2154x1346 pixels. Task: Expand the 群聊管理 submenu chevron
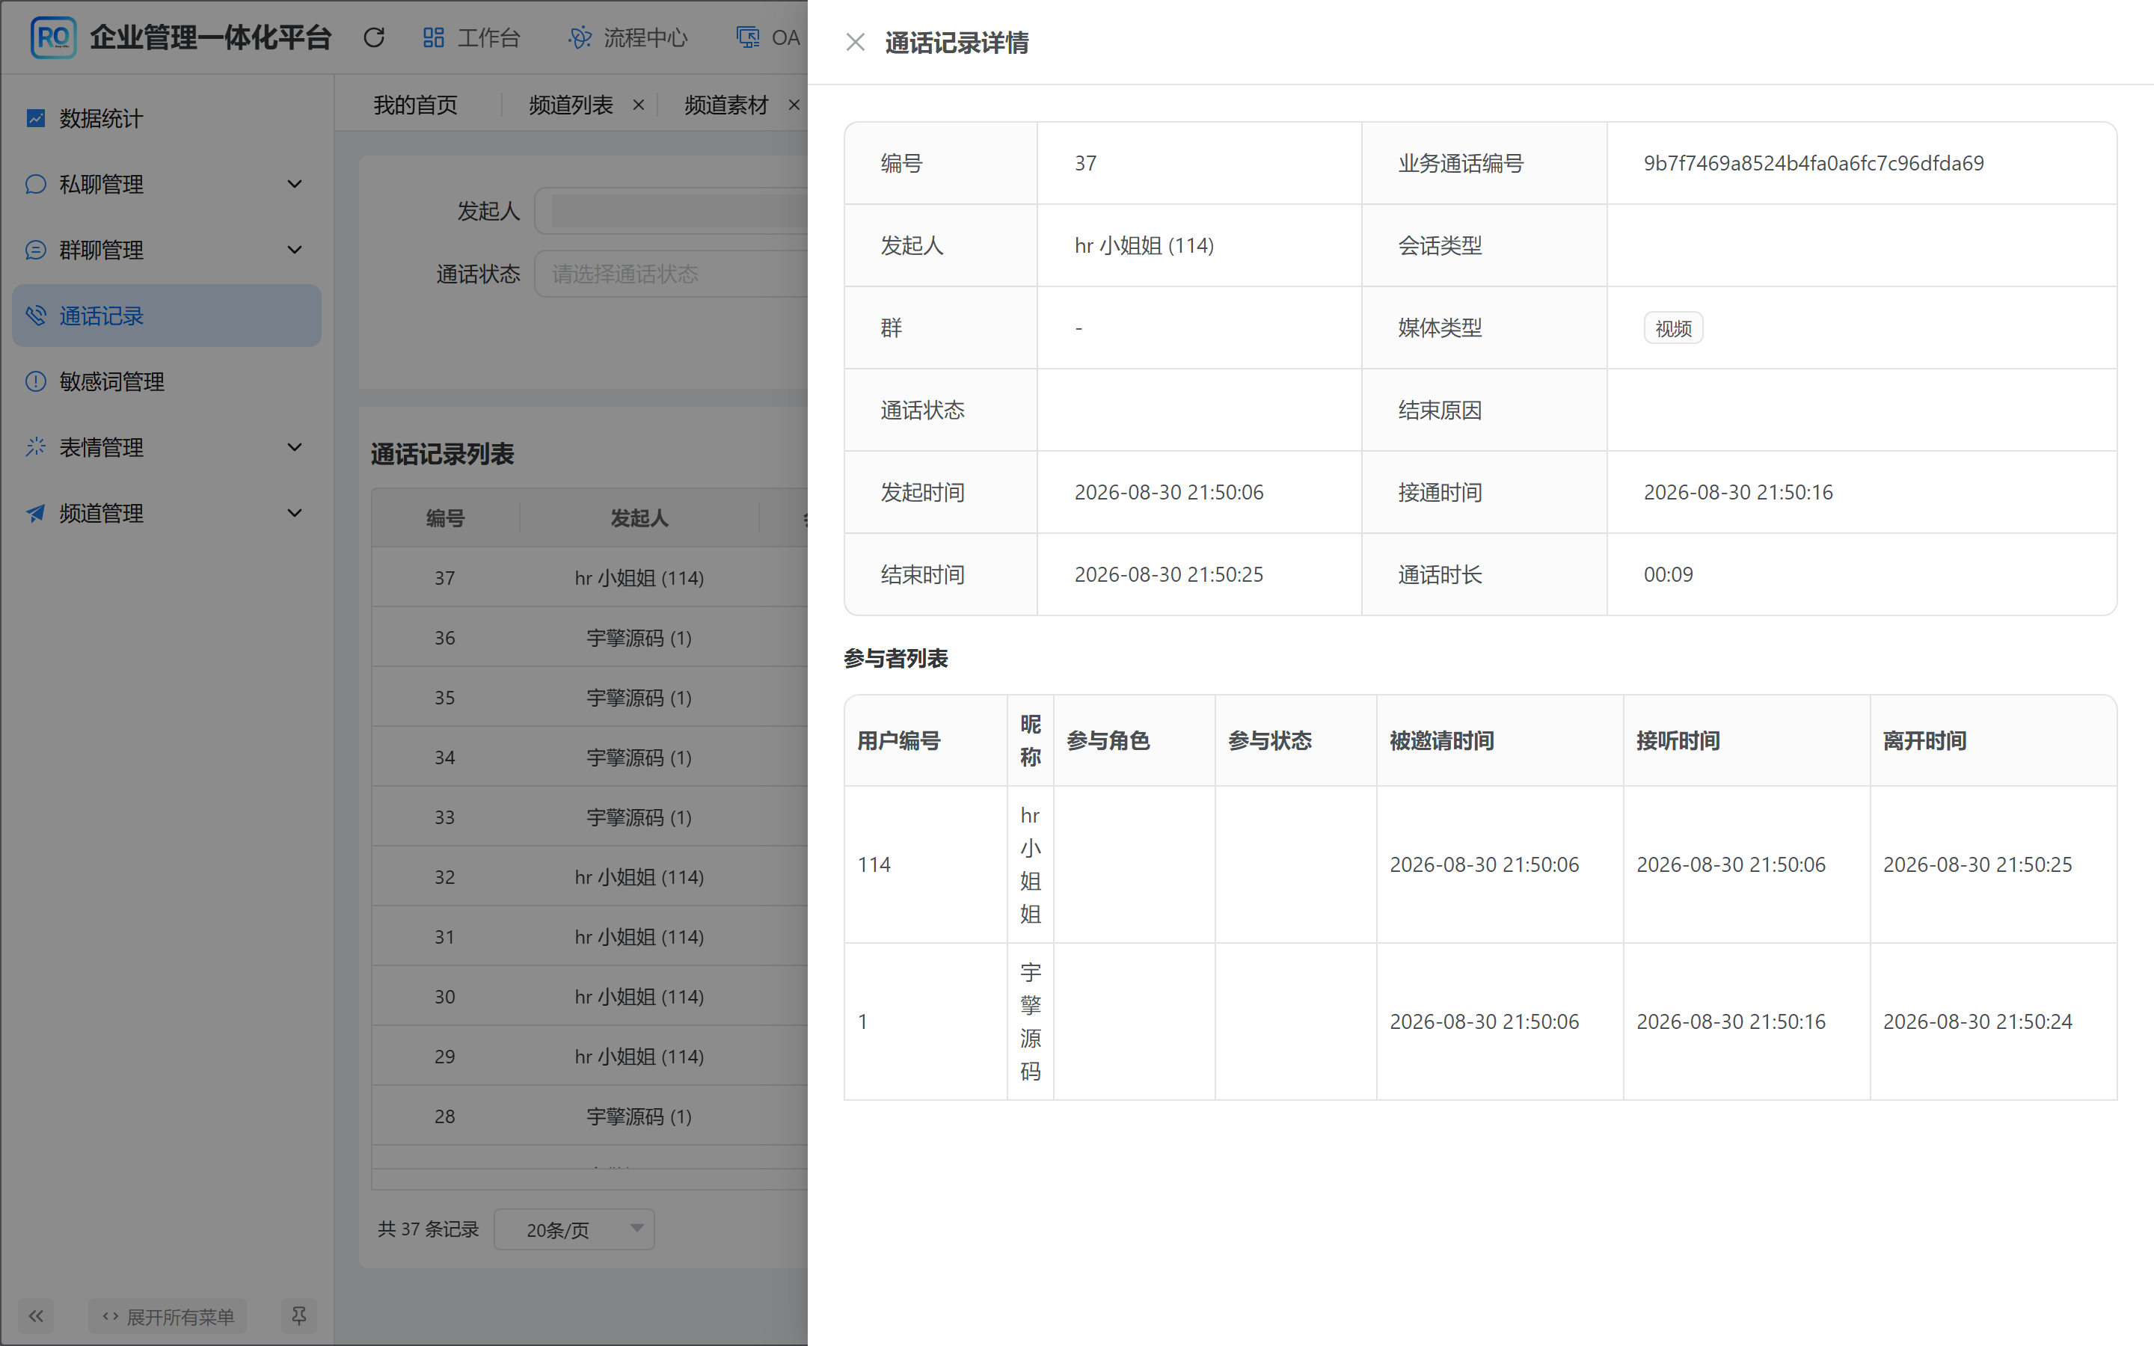pos(295,251)
